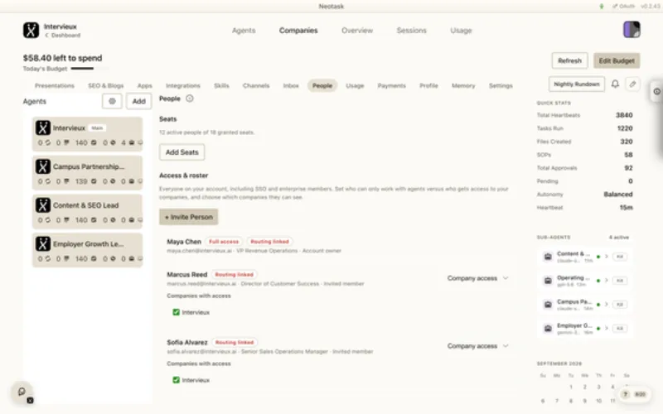Click the flag stat icon on Content & SEO Lead card

point(66,220)
